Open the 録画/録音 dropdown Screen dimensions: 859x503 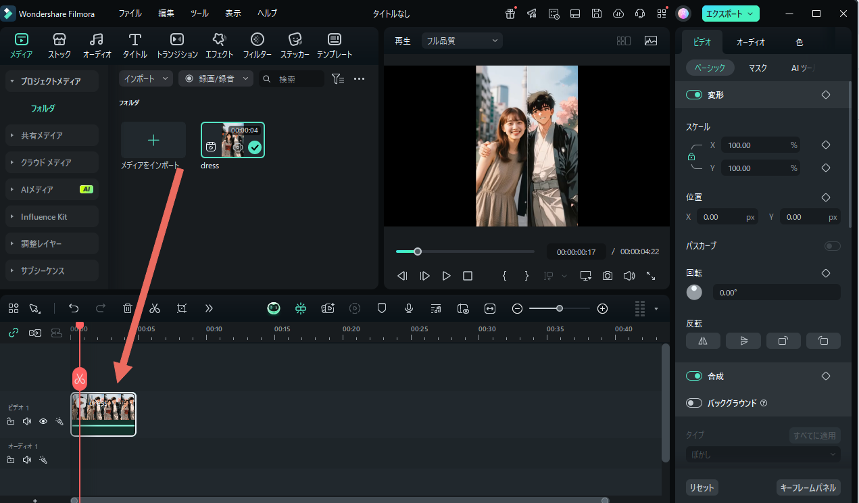(216, 79)
